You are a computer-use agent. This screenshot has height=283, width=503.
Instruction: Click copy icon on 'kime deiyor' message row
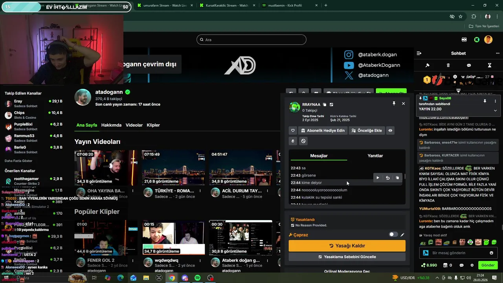coord(397,178)
